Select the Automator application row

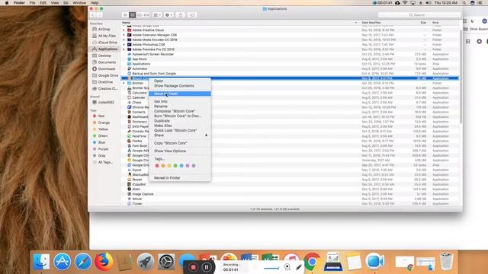[290, 68]
